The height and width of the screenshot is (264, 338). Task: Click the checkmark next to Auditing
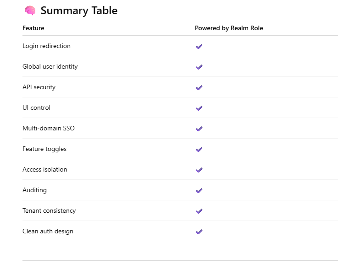(199, 191)
